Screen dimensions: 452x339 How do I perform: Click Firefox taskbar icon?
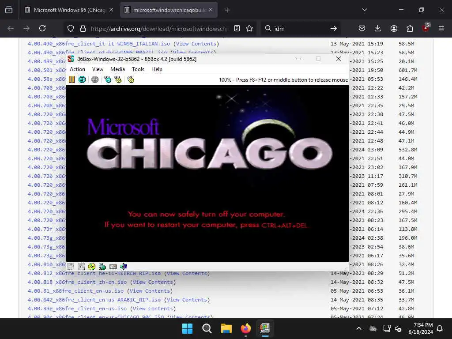click(x=245, y=328)
